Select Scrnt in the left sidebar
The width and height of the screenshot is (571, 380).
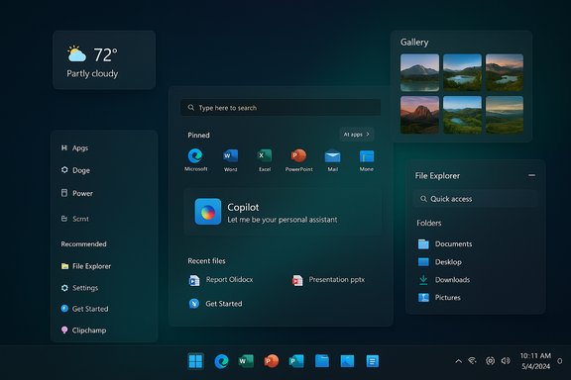pos(75,219)
